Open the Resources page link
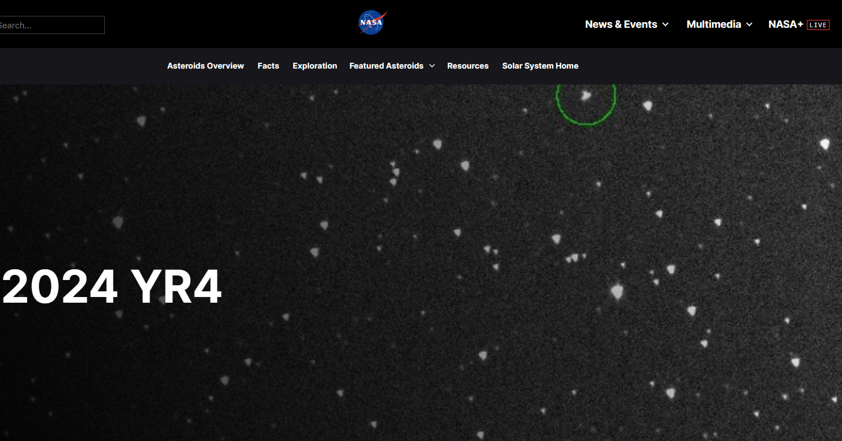 468,66
